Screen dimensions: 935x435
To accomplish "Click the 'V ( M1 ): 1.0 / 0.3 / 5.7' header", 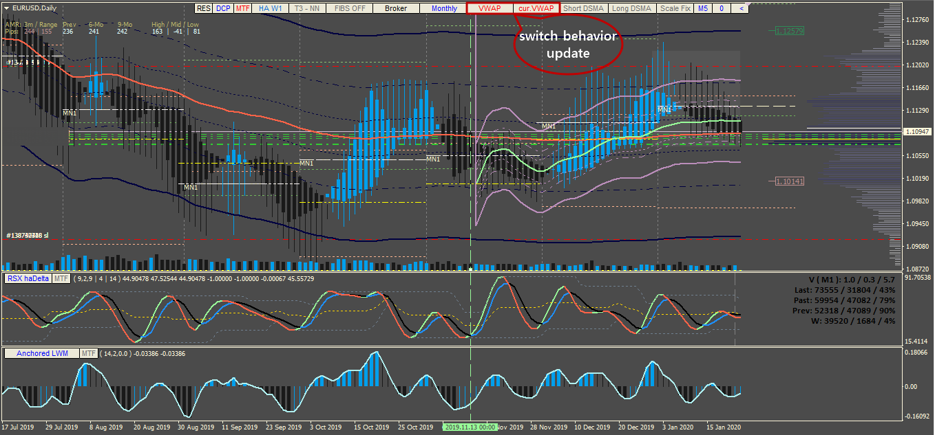I will tap(852, 280).
